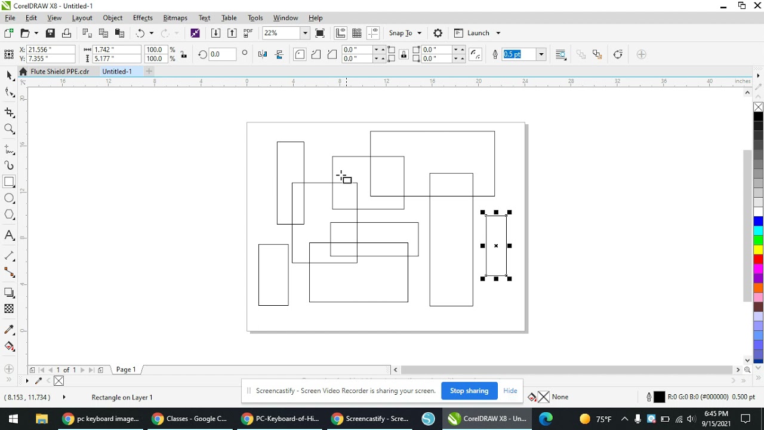Toggle the lock ratio padlock

[184, 54]
